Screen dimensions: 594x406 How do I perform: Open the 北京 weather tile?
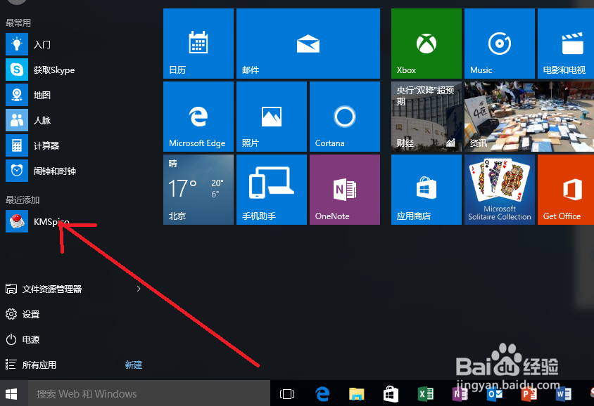[x=198, y=190]
